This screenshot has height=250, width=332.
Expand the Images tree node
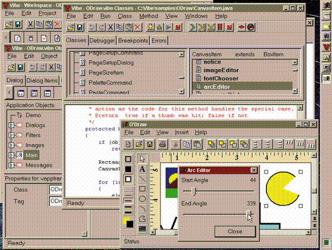(11, 145)
